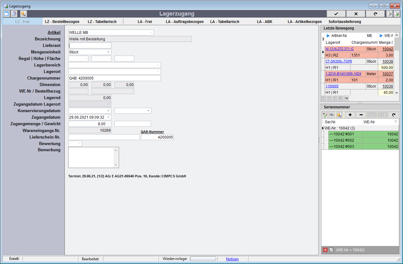Click scroll-down arrow in Letzte Bewegung grid
This screenshot has width=403, height=264.
tap(397, 92)
